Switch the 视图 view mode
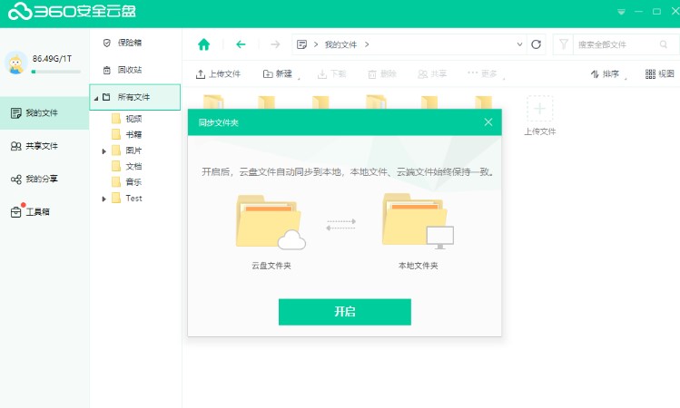 tap(660, 74)
